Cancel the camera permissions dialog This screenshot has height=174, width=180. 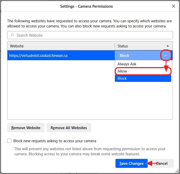[162, 163]
